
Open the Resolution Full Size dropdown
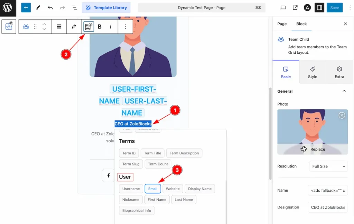(x=328, y=166)
